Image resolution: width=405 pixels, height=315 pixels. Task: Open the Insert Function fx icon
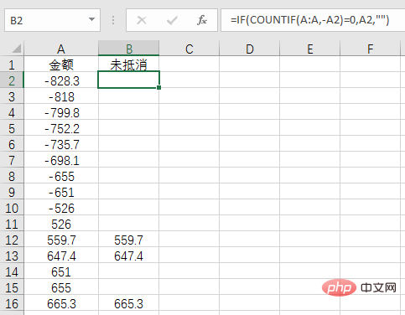pyautogui.click(x=202, y=20)
